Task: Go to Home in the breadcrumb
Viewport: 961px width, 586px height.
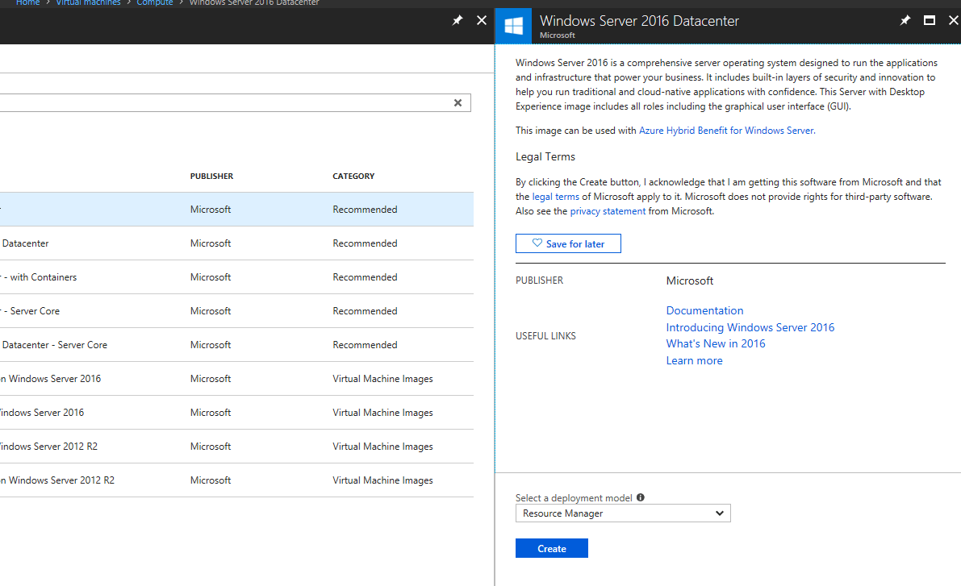Action: [27, 3]
